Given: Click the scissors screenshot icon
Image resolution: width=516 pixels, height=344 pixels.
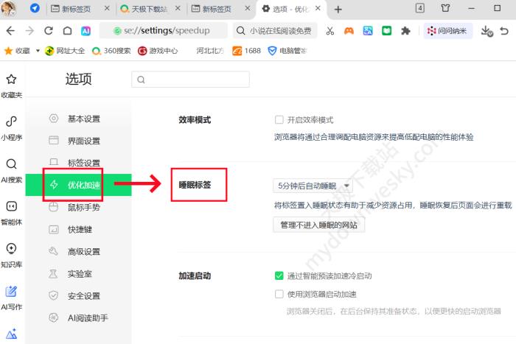Looking at the screenshot, I should tap(330, 31).
